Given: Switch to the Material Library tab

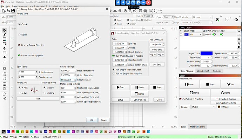Looking at the screenshot, I should click(x=197, y=127).
